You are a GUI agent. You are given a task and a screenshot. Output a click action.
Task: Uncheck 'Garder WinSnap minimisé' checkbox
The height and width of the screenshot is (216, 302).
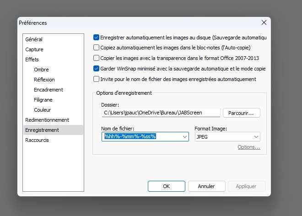click(96, 69)
